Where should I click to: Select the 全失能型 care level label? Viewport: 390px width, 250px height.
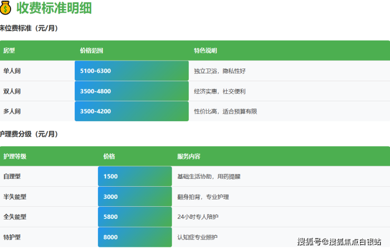pos(15,217)
